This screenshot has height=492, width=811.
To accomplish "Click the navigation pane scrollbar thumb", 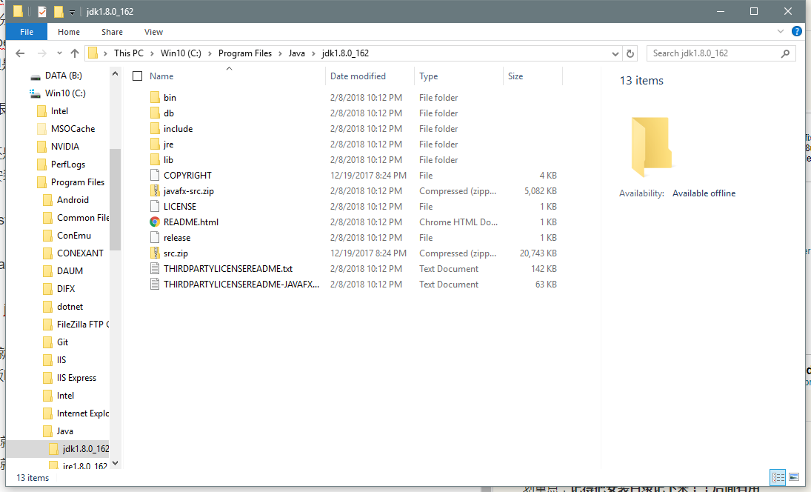I will click(115, 199).
